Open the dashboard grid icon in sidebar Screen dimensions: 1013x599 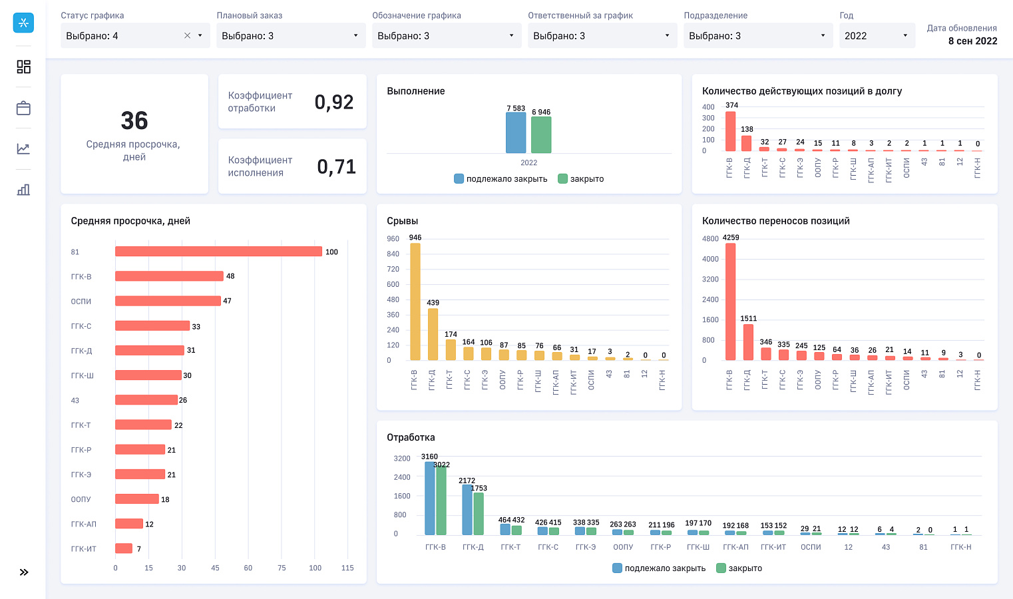23,67
